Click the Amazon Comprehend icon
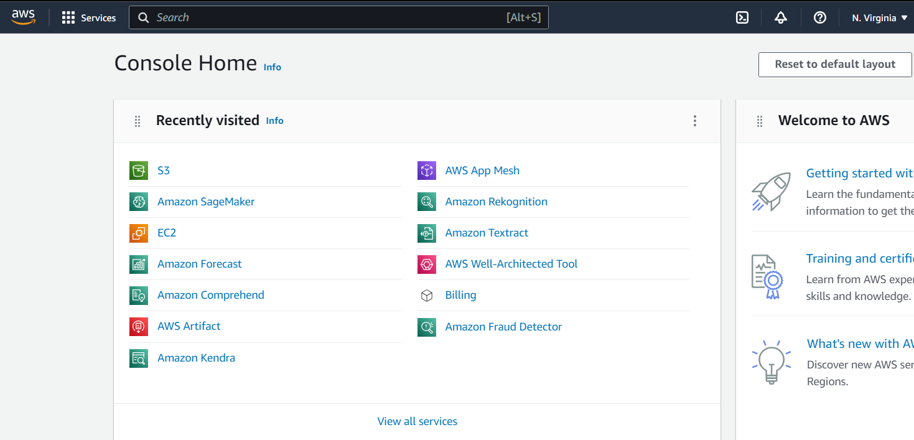Viewport: 914px width, 440px height. [x=139, y=295]
